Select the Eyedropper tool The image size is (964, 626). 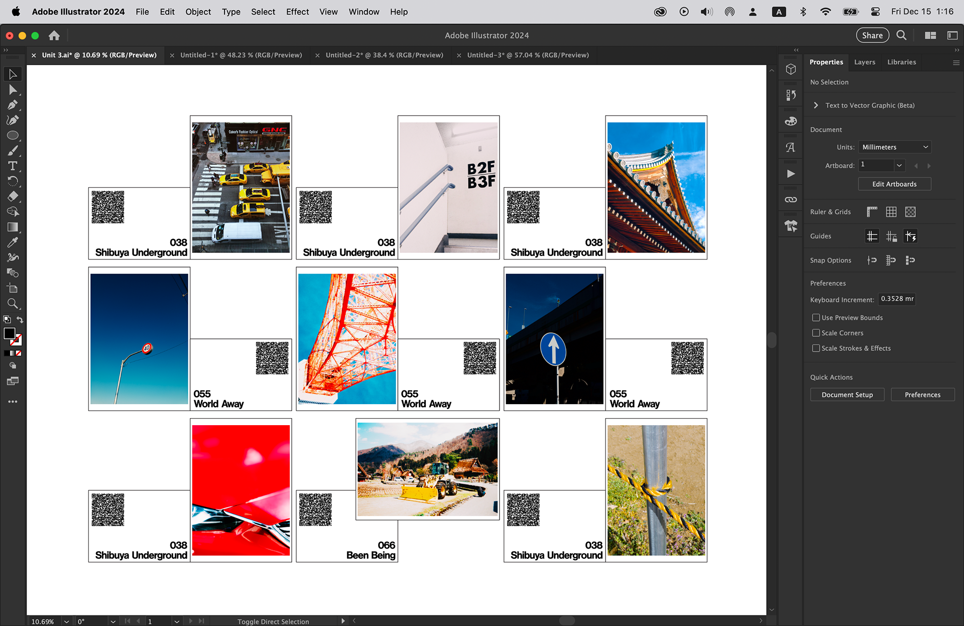pos(13,242)
